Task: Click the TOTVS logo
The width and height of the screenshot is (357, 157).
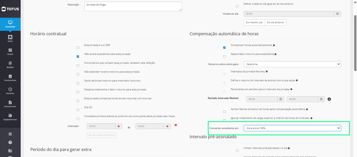Action: (x=10, y=9)
